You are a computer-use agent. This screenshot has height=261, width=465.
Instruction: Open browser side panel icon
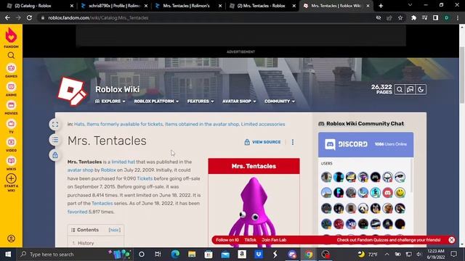tap(435, 17)
